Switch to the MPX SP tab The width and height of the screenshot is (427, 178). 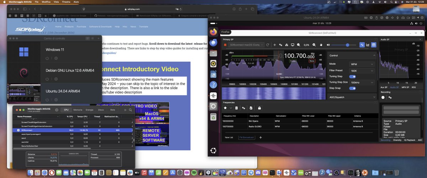point(405,87)
